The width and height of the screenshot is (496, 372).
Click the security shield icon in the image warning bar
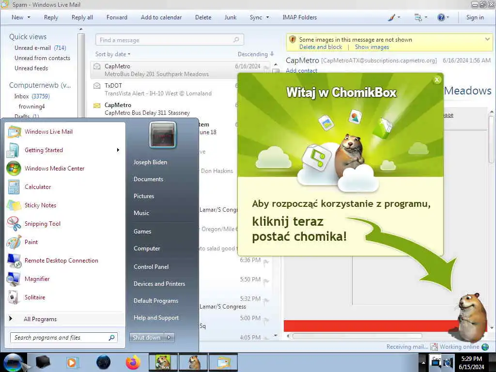[x=292, y=40]
